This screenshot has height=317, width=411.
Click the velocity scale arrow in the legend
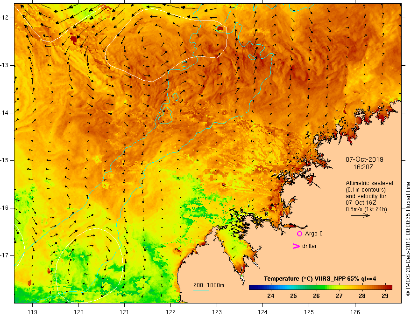360,215
